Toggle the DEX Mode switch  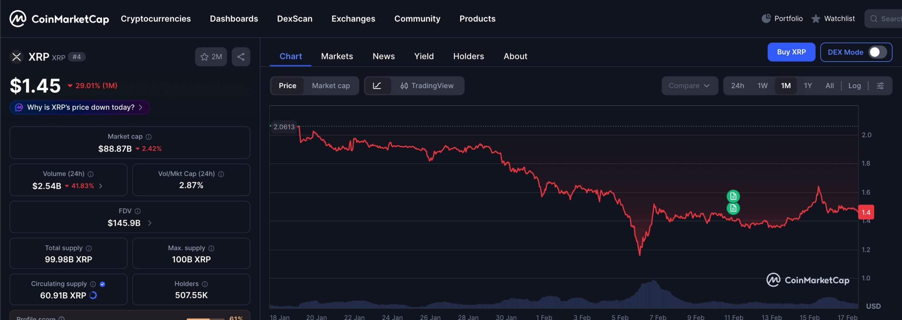pos(877,52)
